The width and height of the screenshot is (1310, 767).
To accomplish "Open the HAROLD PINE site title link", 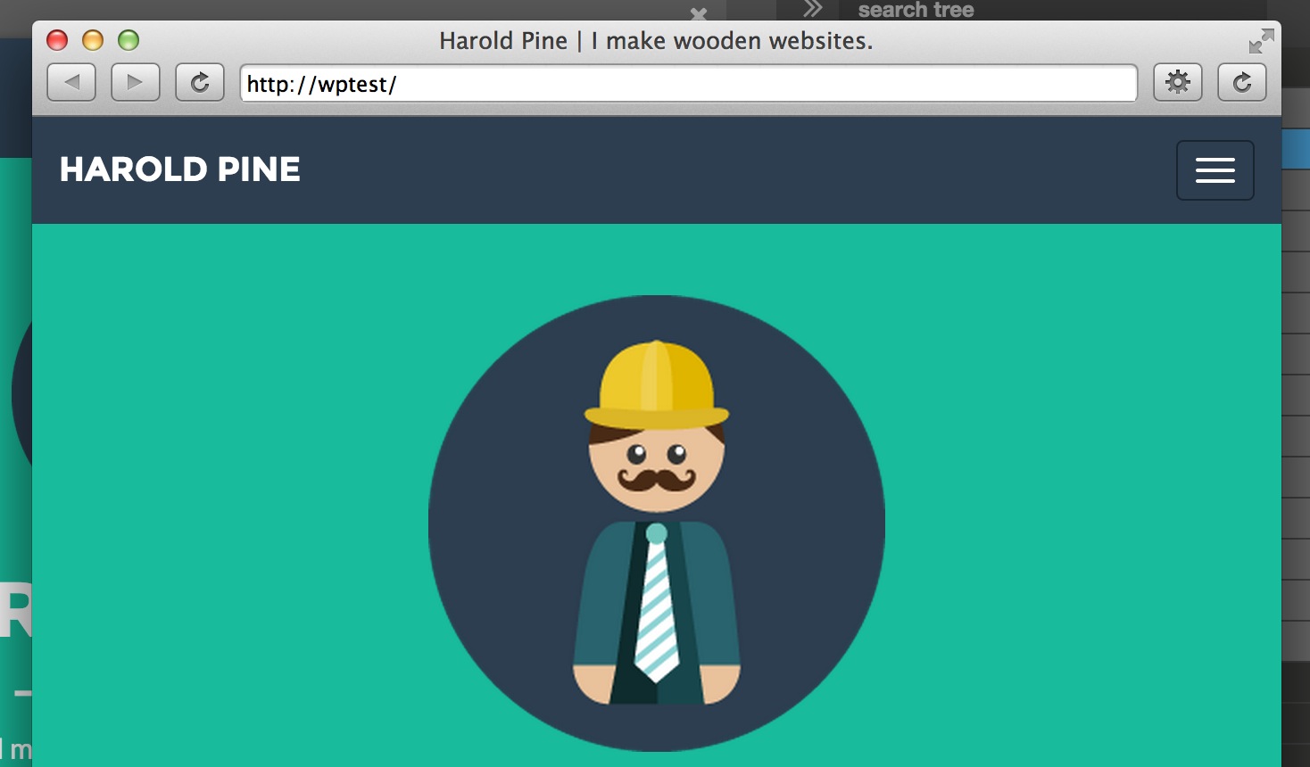I will coord(180,169).
